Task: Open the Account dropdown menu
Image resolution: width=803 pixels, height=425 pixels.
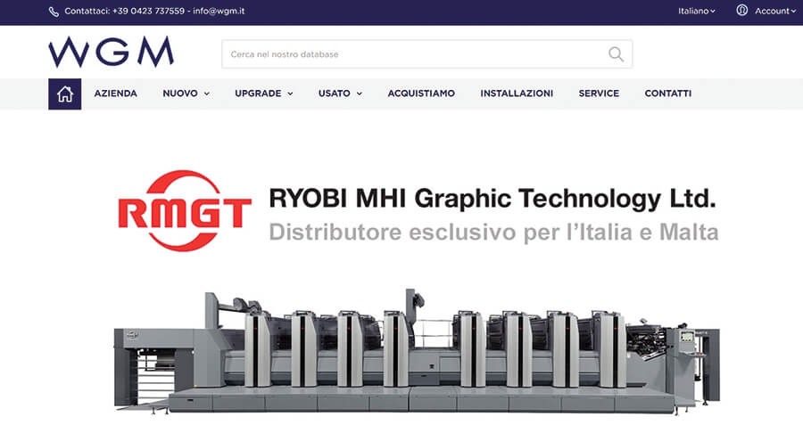Action: tap(774, 11)
